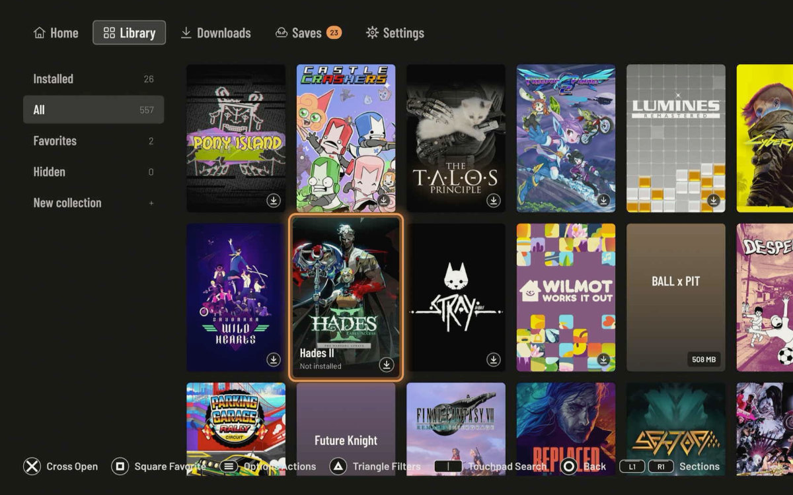Select the Cyberpunk game cover
This screenshot has height=495, width=793.
tap(765, 138)
